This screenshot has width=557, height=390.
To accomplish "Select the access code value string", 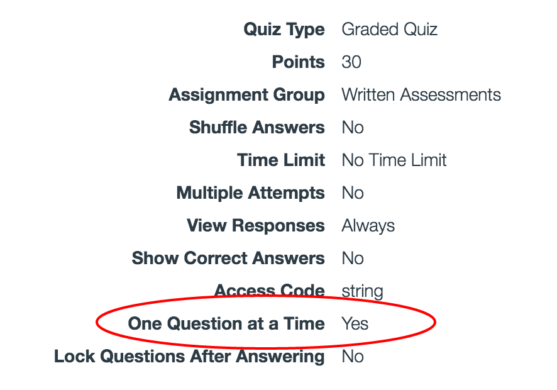I will click(362, 292).
